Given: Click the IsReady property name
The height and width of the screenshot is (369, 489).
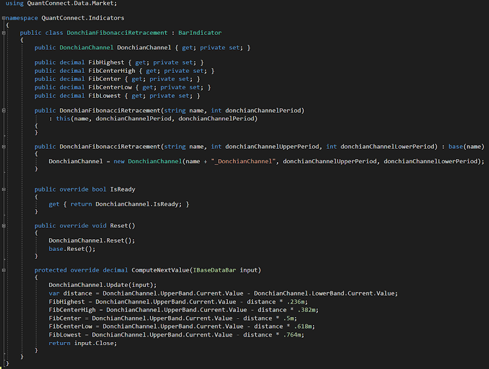Looking at the screenshot, I should point(123,190).
